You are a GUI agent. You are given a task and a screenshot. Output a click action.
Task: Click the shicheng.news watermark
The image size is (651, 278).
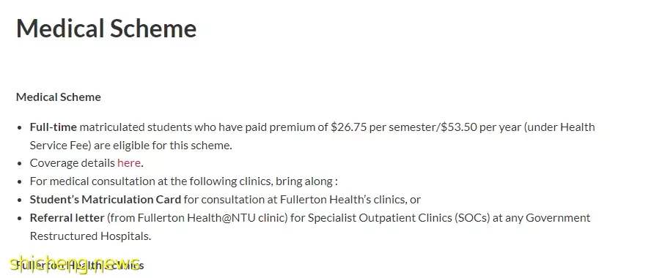[74, 263]
